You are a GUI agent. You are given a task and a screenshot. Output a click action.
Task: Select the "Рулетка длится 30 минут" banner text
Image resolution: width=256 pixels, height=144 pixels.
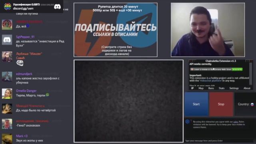click(x=118, y=7)
